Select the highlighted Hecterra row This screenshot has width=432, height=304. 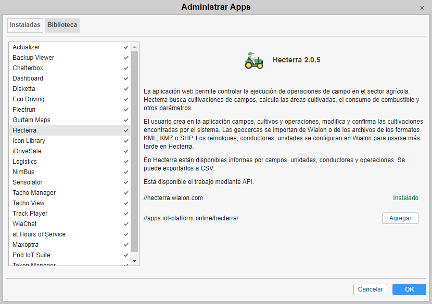coord(69,130)
